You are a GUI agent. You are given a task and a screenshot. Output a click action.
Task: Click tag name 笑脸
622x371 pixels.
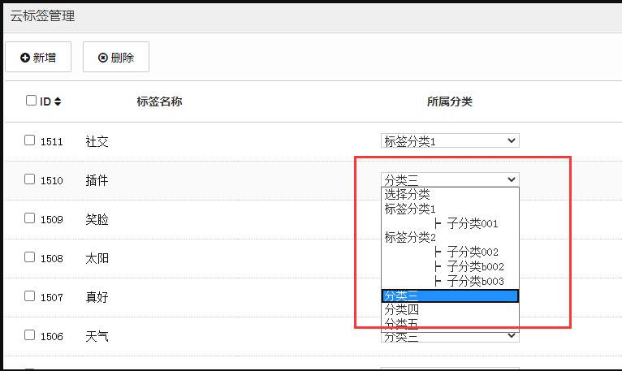pyautogui.click(x=97, y=219)
